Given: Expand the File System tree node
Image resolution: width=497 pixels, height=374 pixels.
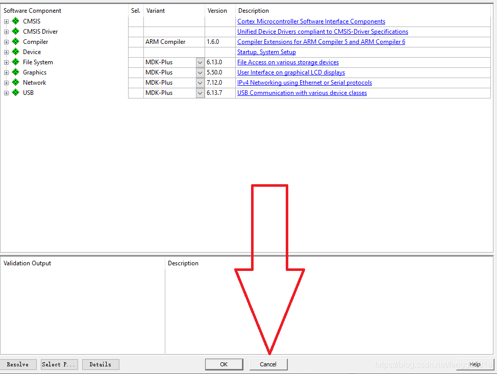Looking at the screenshot, I should (6, 62).
